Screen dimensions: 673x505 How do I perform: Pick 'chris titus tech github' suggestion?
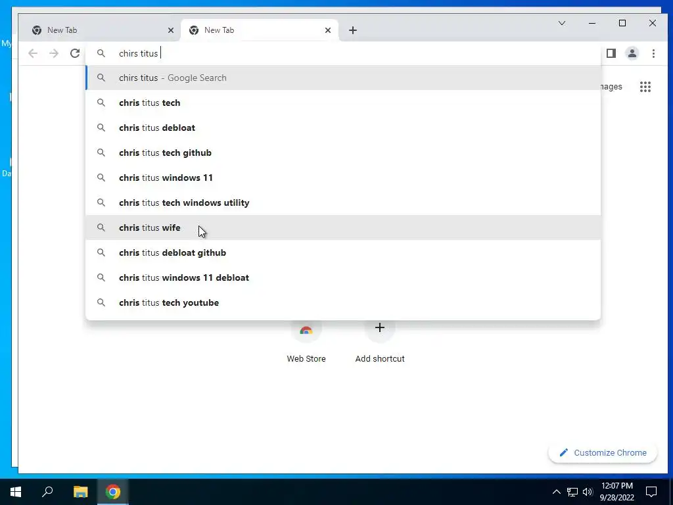point(343,153)
